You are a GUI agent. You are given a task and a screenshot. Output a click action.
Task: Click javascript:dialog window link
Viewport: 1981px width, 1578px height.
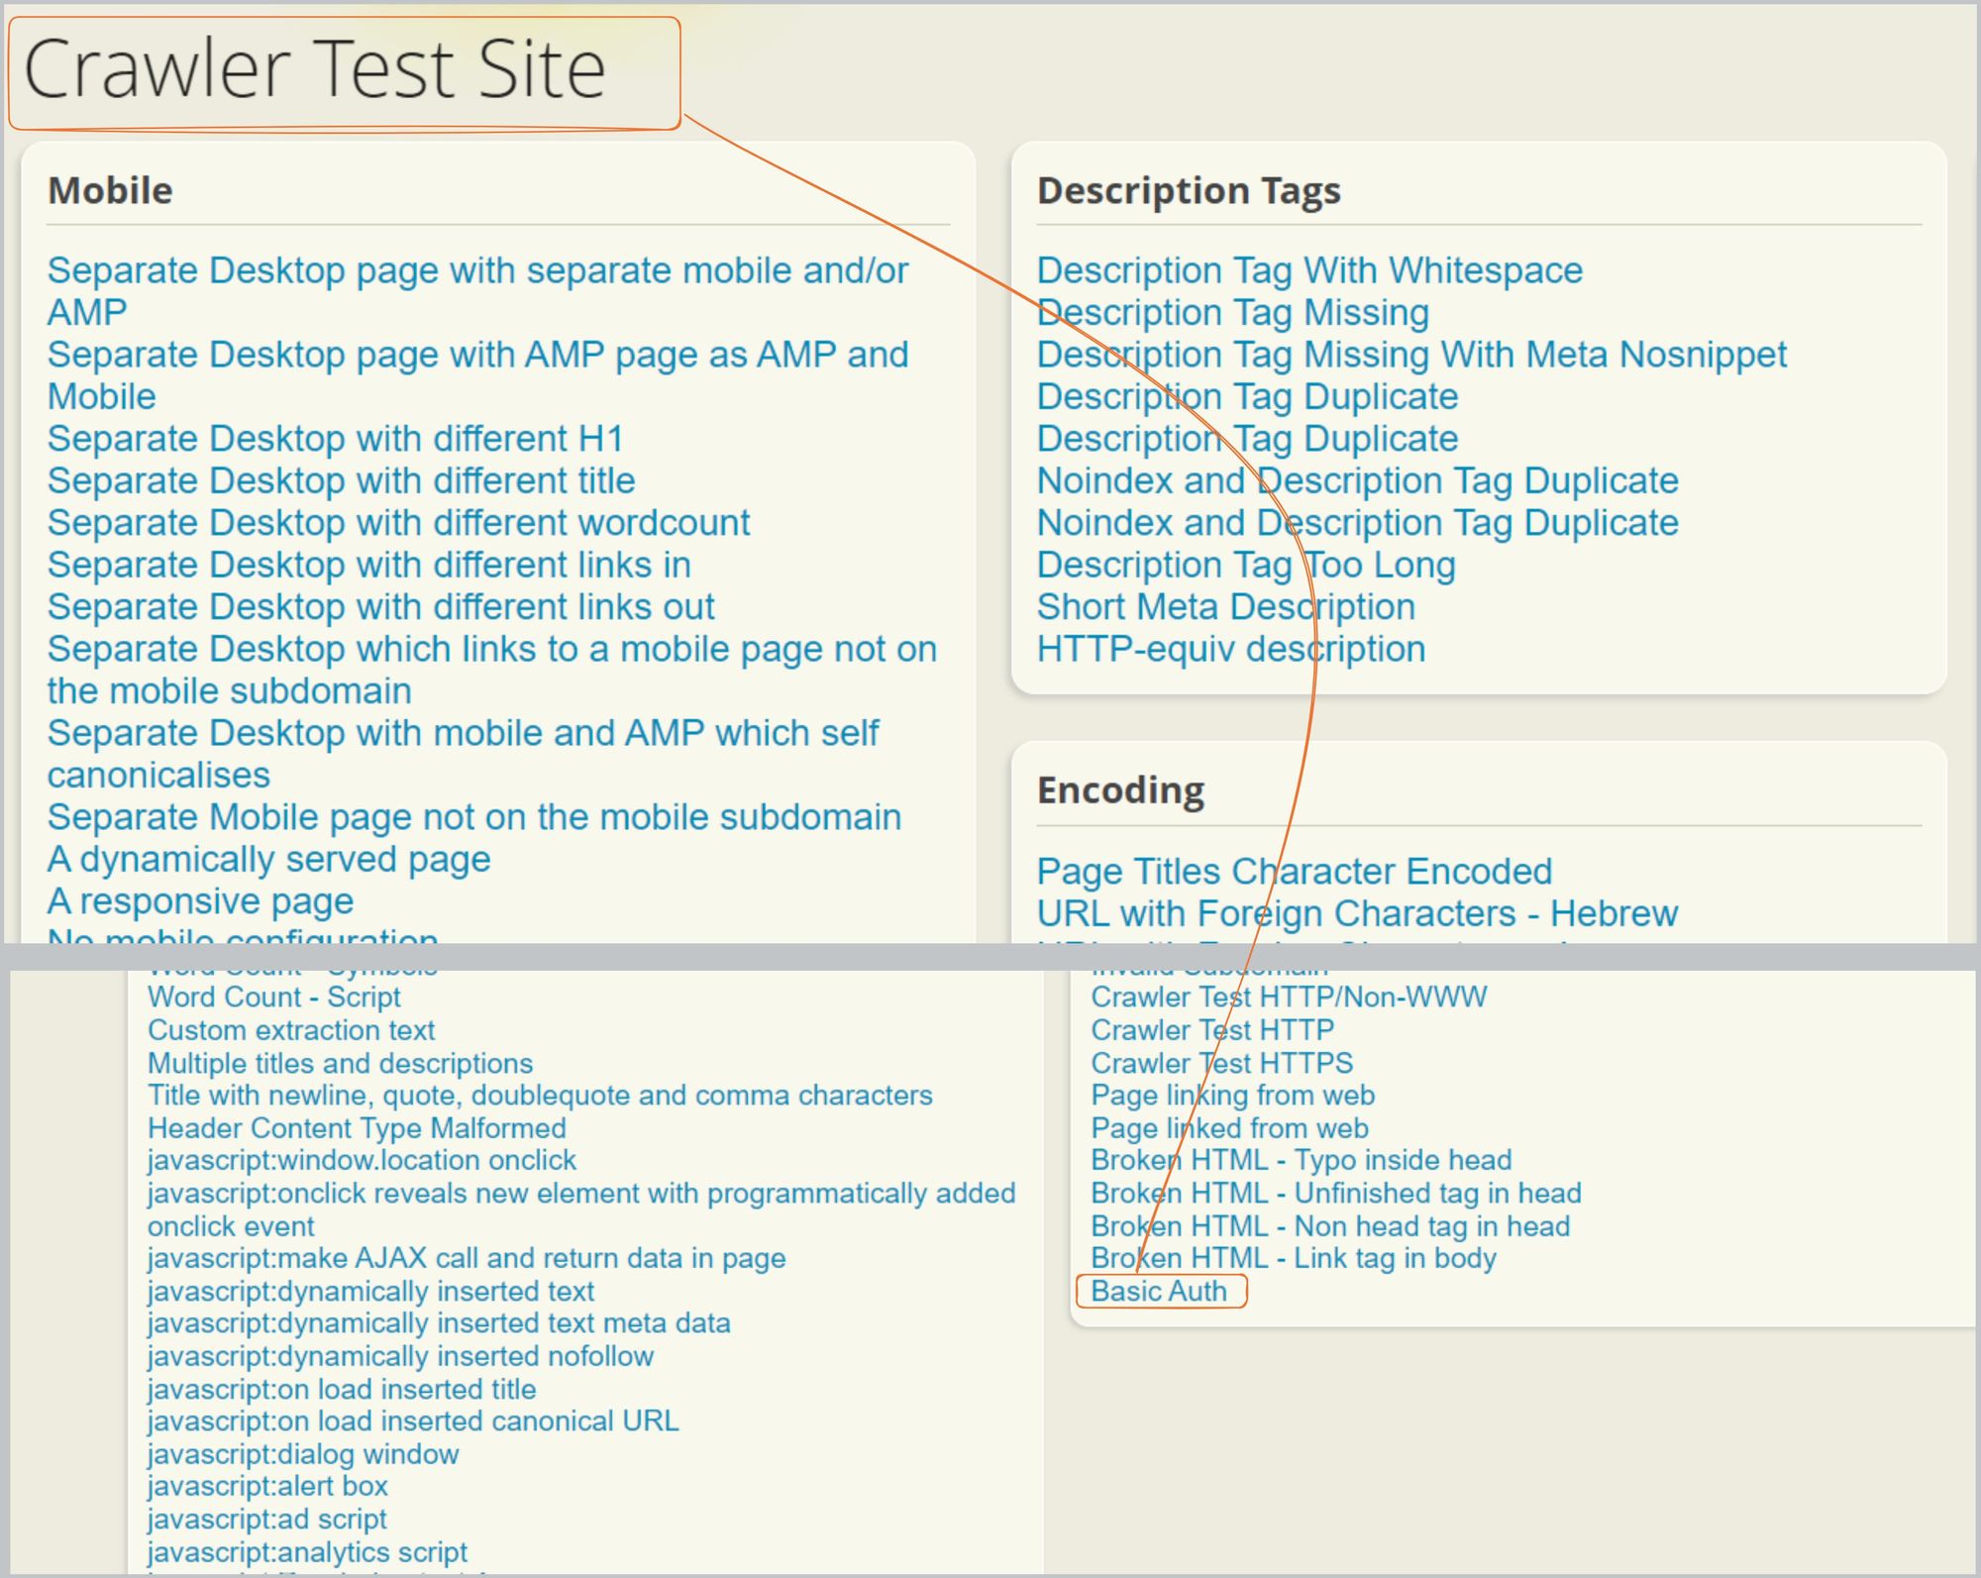(x=302, y=1453)
